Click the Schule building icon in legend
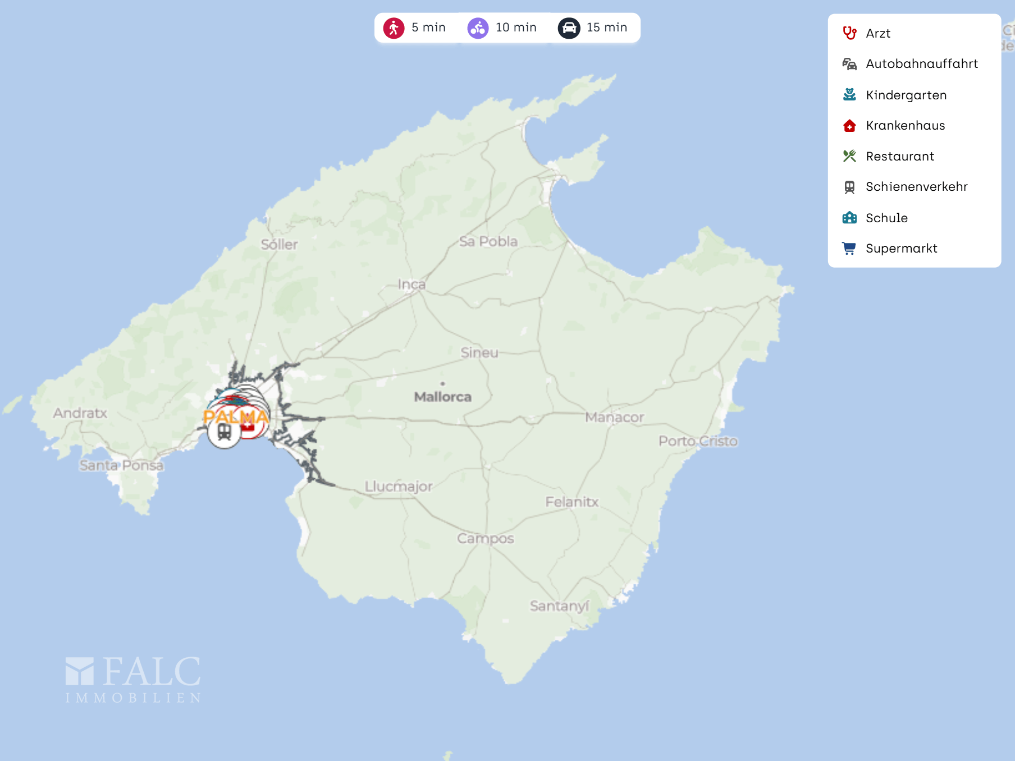 tap(849, 218)
